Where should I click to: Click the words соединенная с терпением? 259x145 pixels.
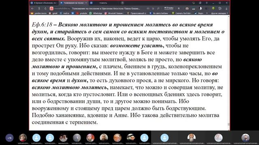tap(65, 122)
